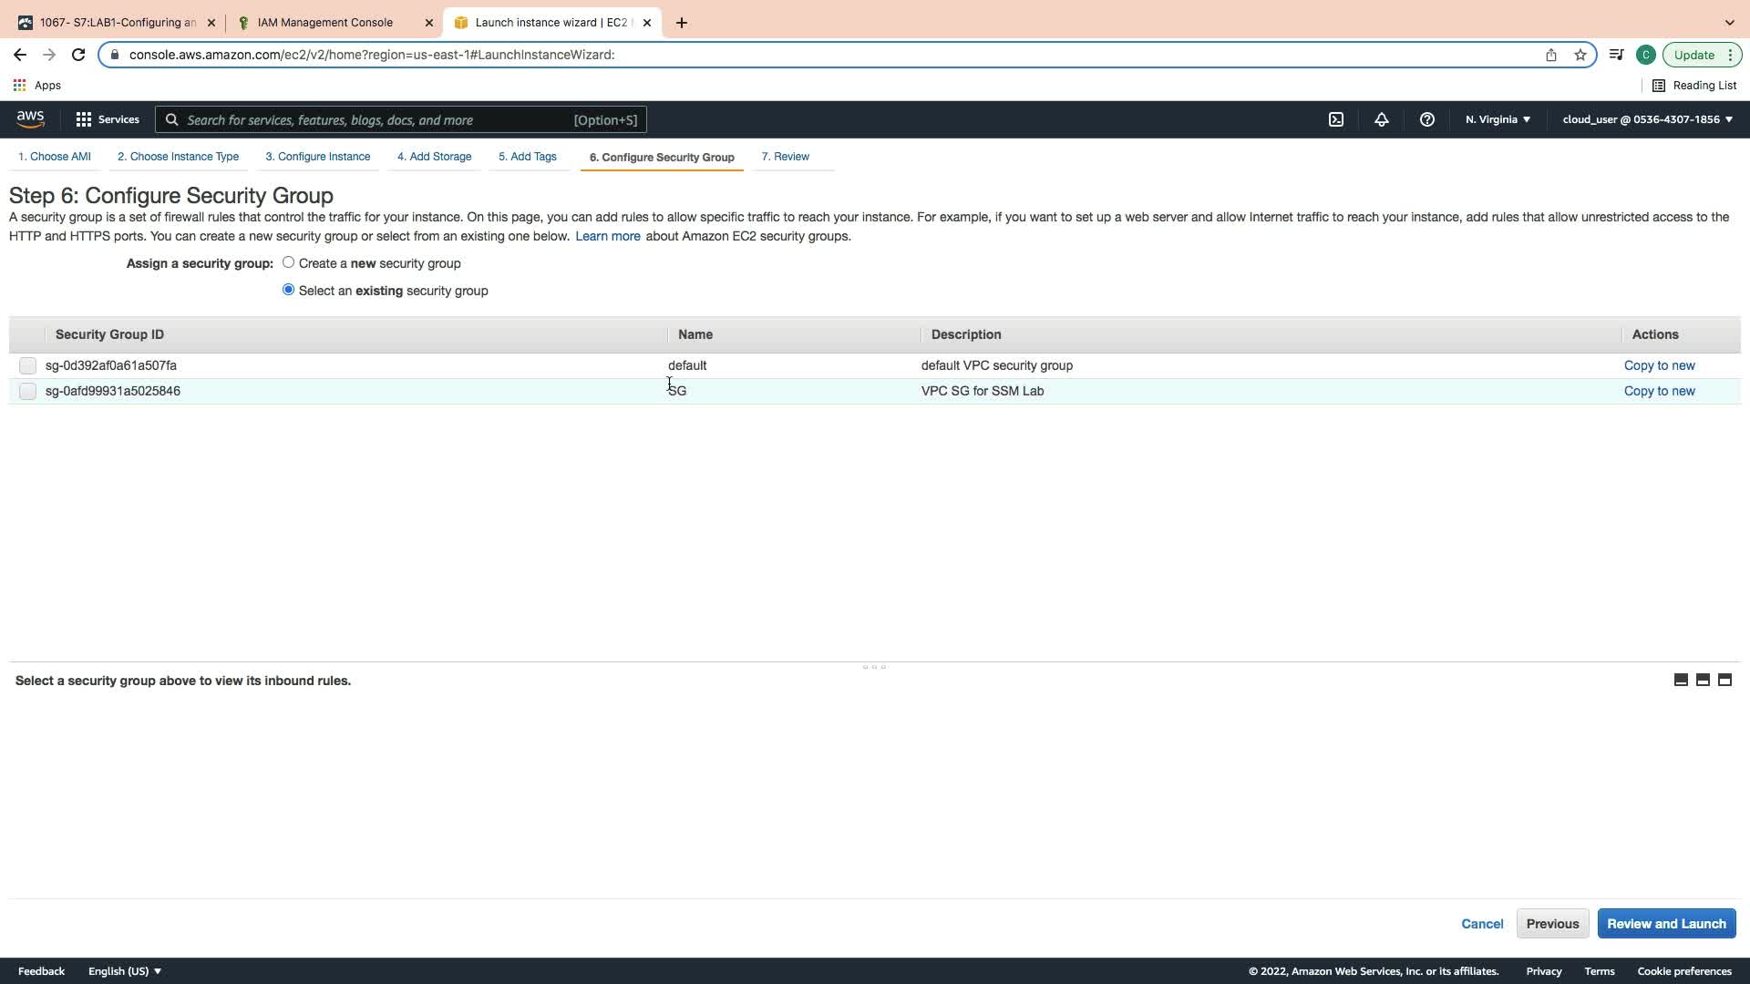Check the default security group checkbox

(x=27, y=365)
